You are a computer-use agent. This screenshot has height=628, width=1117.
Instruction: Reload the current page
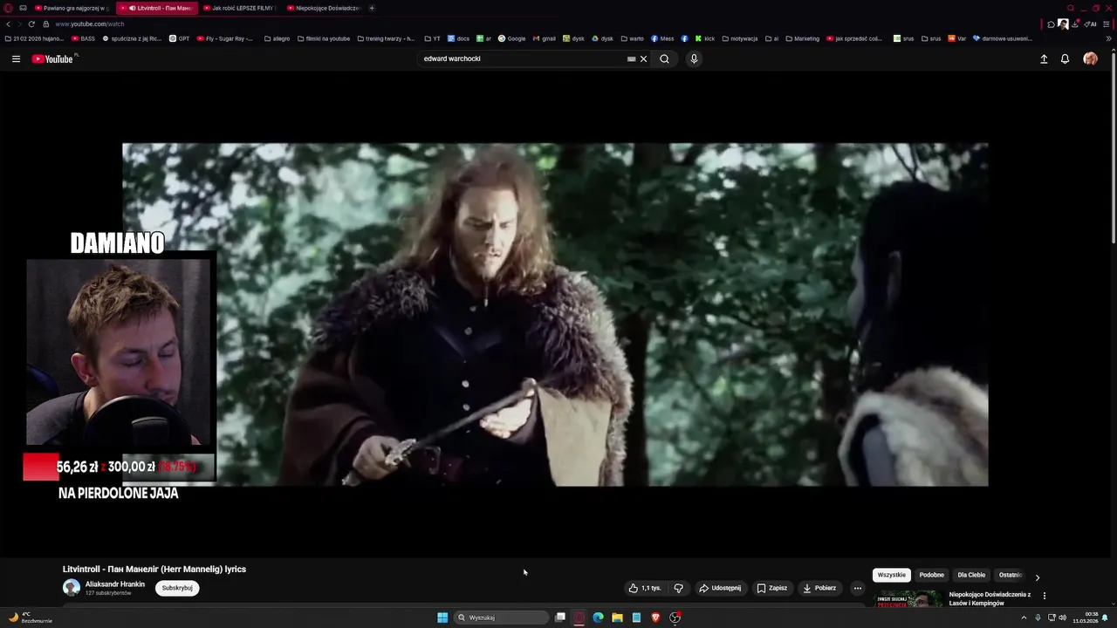pyautogui.click(x=31, y=24)
